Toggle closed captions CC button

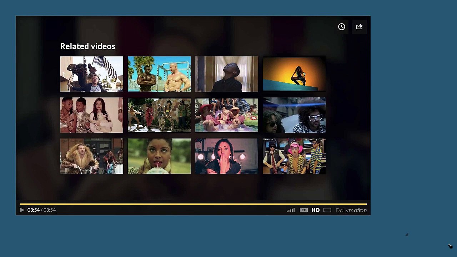304,210
